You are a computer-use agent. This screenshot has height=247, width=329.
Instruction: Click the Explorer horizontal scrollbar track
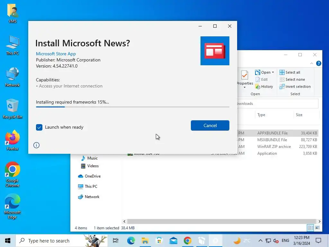pos(222,221)
